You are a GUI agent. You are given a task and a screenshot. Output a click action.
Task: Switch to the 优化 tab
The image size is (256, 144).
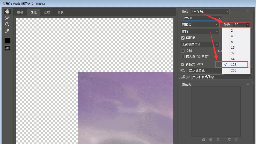point(33,12)
